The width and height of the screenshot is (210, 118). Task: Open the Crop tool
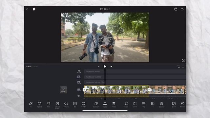tap(126, 105)
